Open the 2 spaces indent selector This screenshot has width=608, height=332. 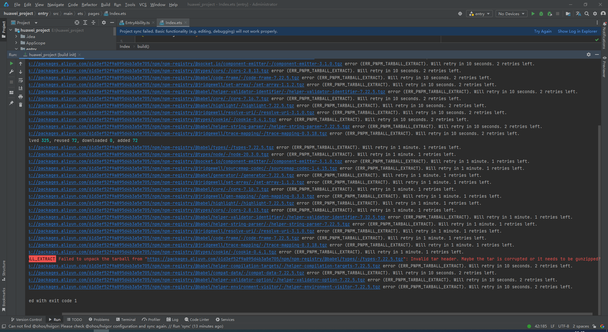pos(580,326)
